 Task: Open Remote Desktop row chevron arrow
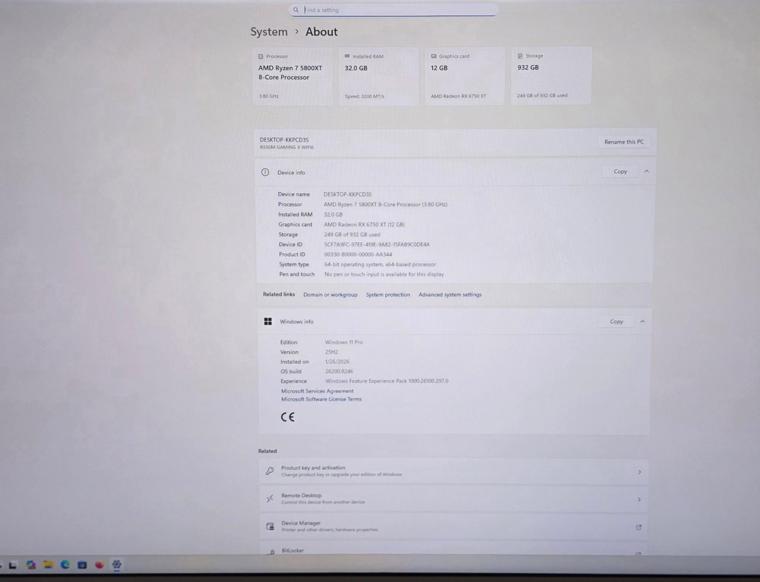[639, 500]
